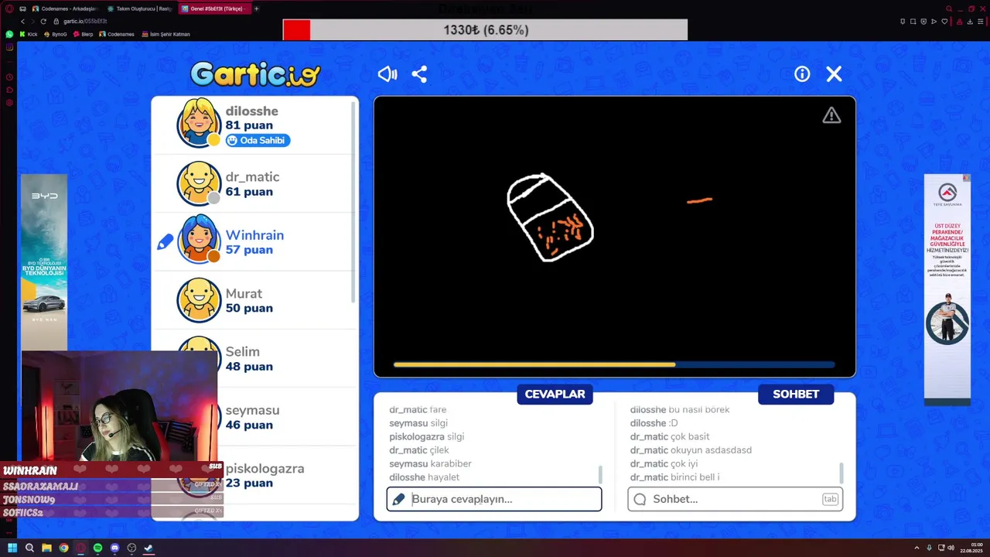Viewport: 990px width, 557px height.
Task: Open a new browser tab
Action: [256, 9]
